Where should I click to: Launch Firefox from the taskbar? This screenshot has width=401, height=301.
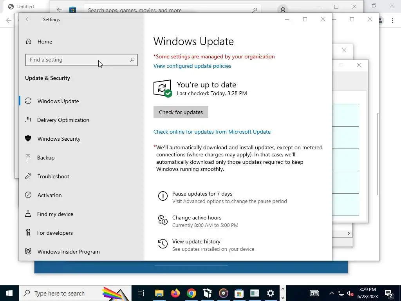[175, 293]
